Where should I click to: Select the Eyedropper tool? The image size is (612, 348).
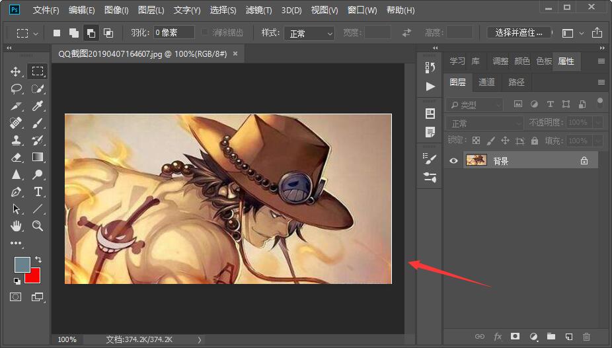[x=38, y=106]
